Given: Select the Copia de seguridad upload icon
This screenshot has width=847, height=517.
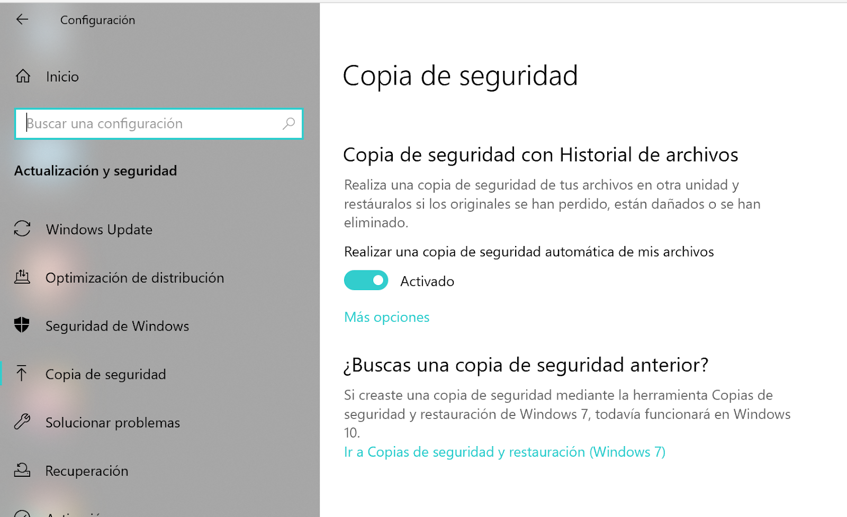Looking at the screenshot, I should point(22,374).
